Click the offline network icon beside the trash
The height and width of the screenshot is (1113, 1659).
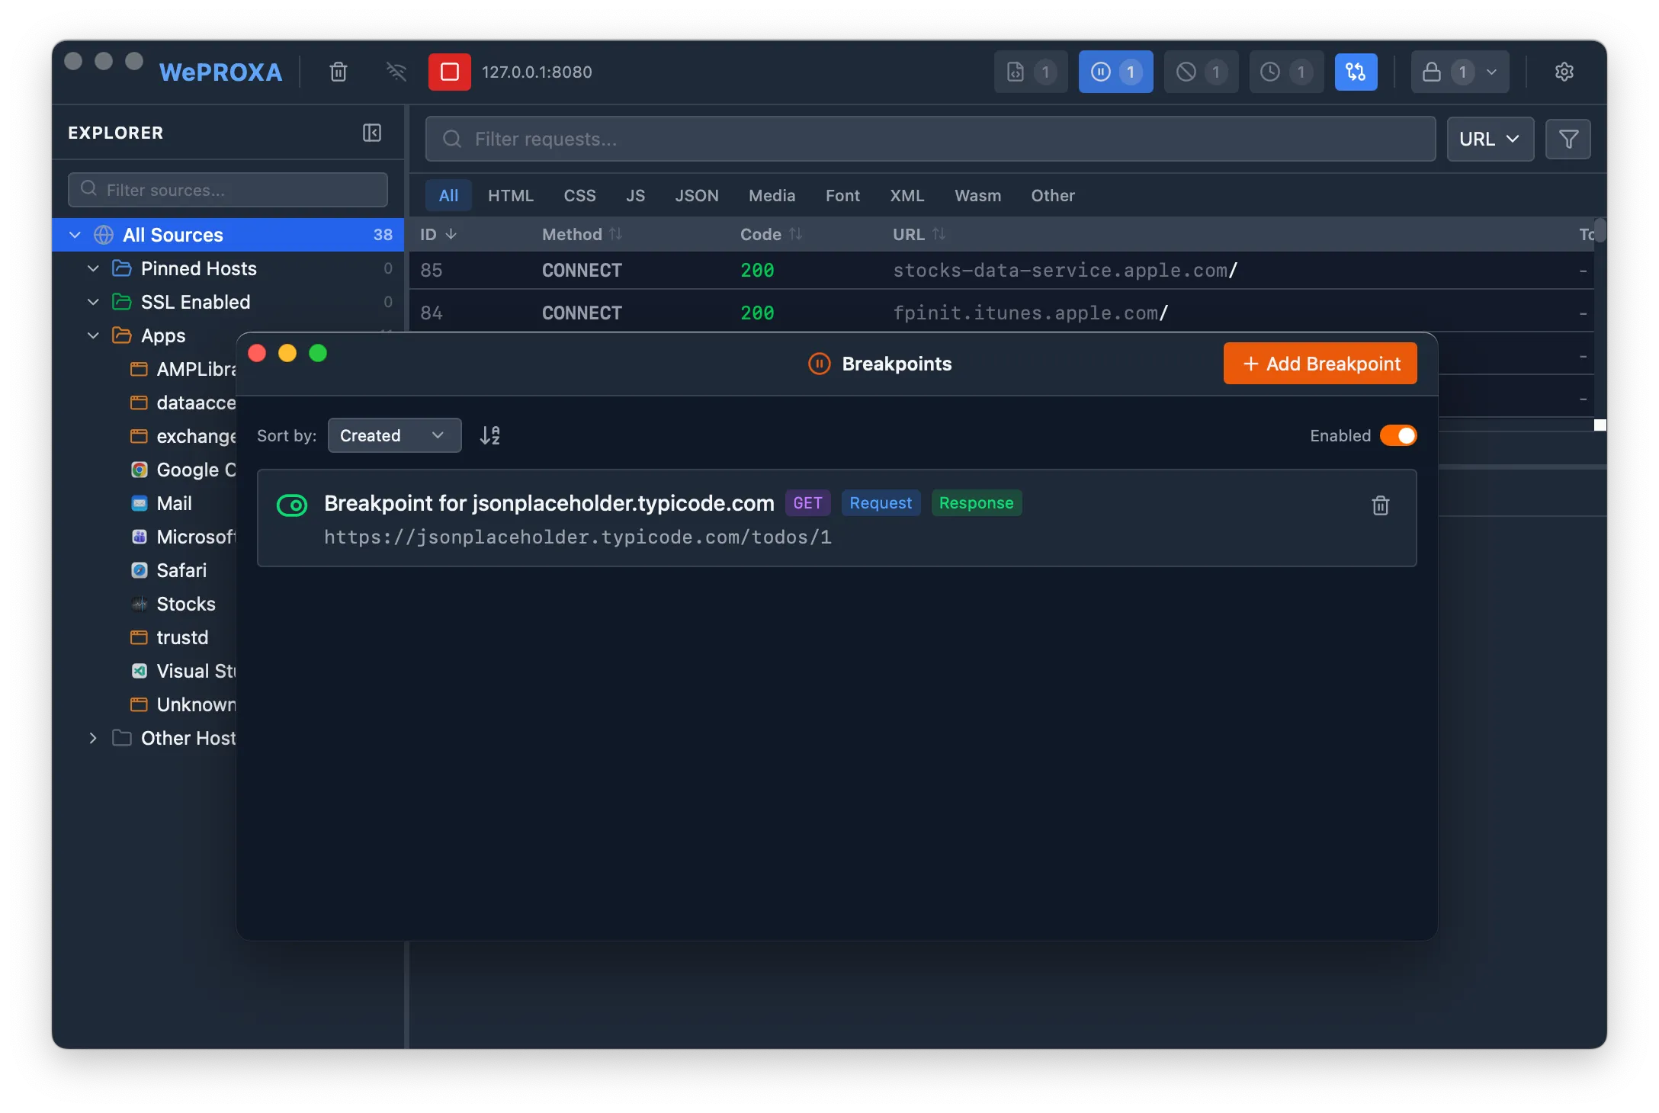pos(396,72)
